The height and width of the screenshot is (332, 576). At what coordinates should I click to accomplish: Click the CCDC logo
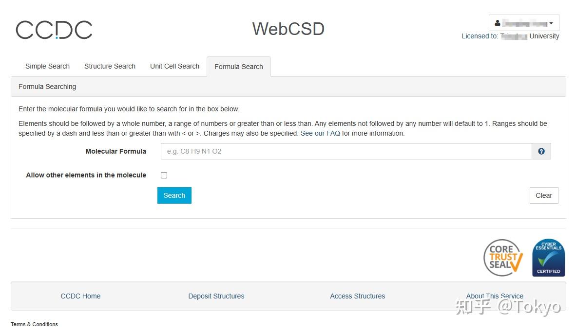(x=54, y=30)
